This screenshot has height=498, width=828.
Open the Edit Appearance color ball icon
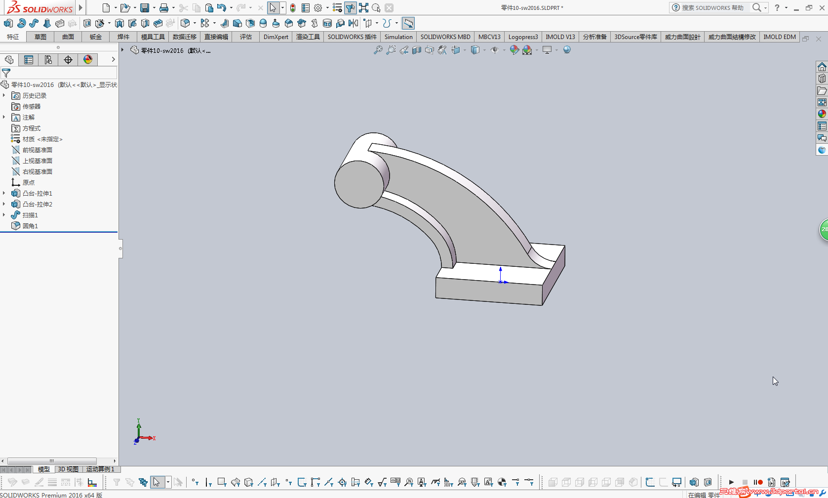pos(514,50)
